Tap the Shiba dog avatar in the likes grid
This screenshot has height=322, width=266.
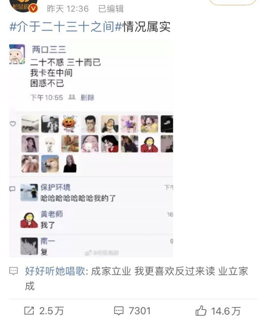[50, 164]
